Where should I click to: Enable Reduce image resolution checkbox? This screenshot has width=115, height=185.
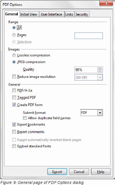pos(14,76)
